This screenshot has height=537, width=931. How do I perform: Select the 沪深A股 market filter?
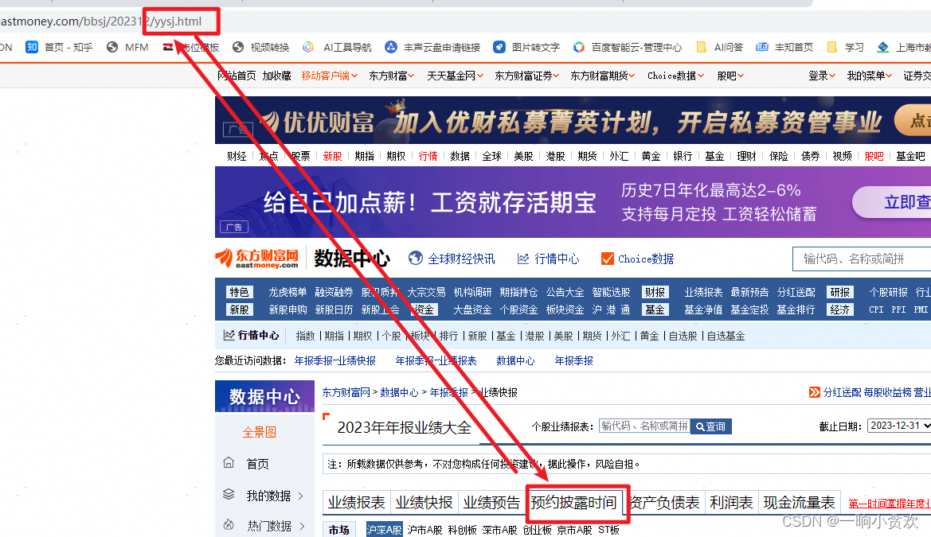click(x=384, y=529)
